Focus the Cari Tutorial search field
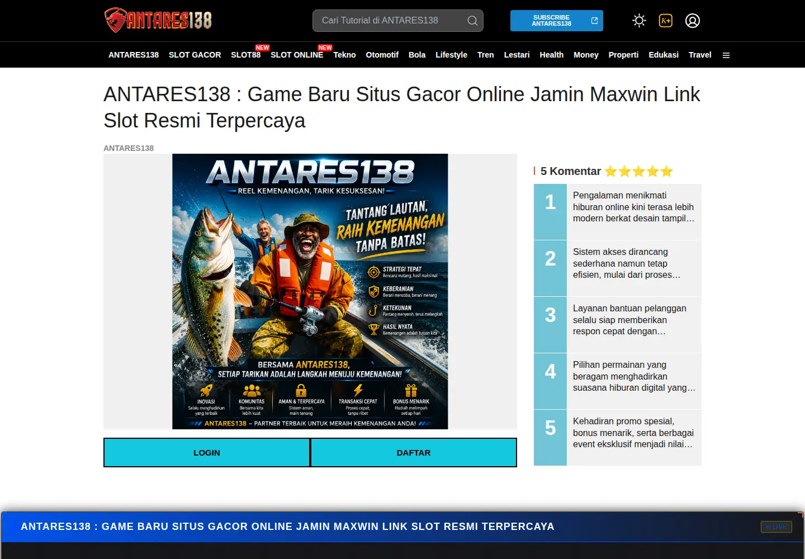 pyautogui.click(x=398, y=21)
